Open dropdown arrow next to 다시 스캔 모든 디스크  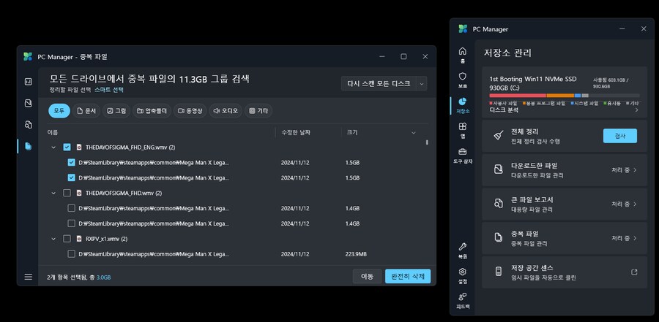point(422,83)
